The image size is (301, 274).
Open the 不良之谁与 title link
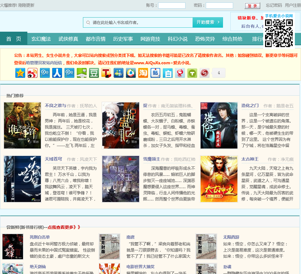(x=56, y=105)
